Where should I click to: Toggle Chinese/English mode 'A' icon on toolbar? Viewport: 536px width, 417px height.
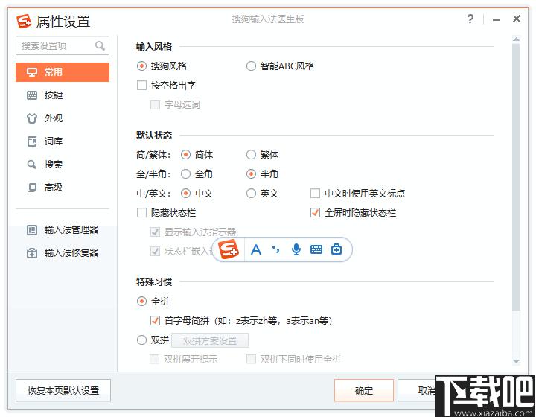click(x=256, y=250)
